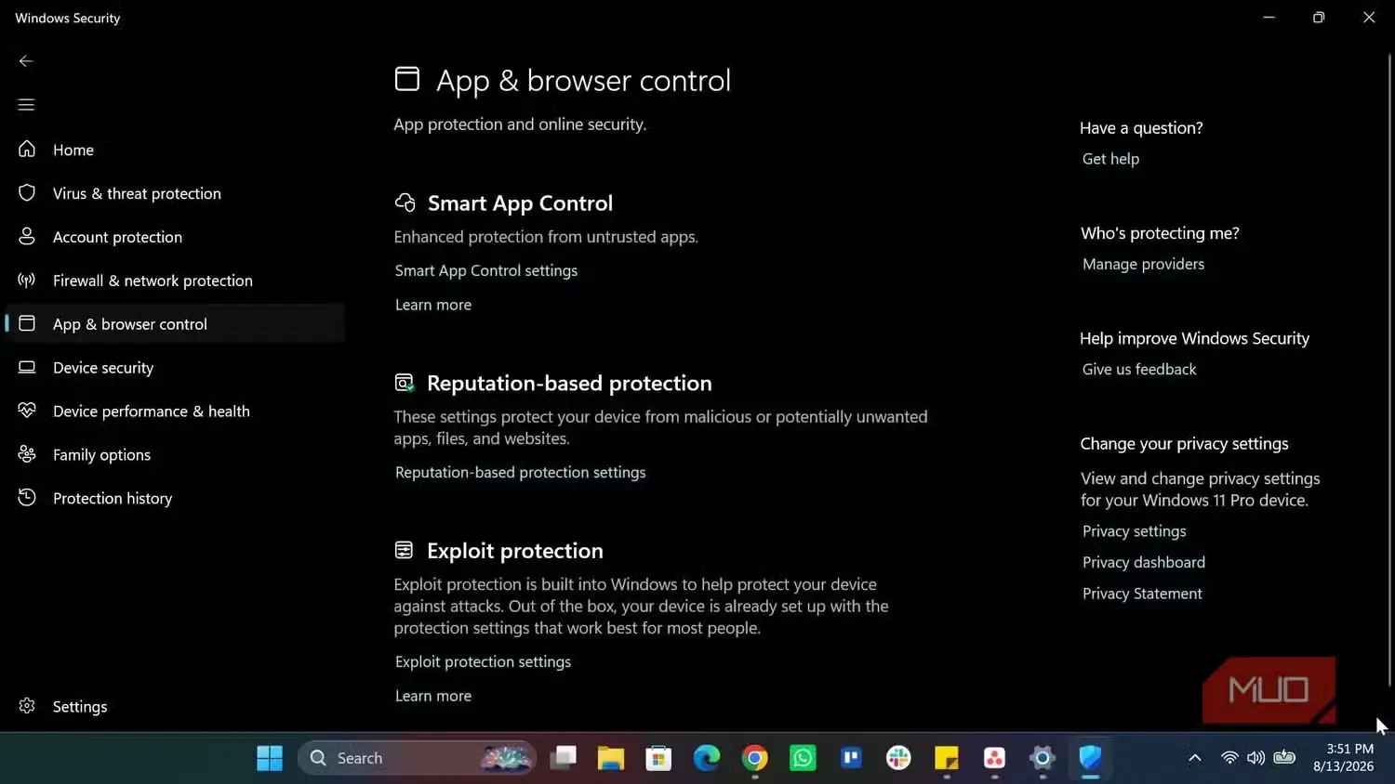Select the shield icon for Virus & threat protection

[27, 192]
